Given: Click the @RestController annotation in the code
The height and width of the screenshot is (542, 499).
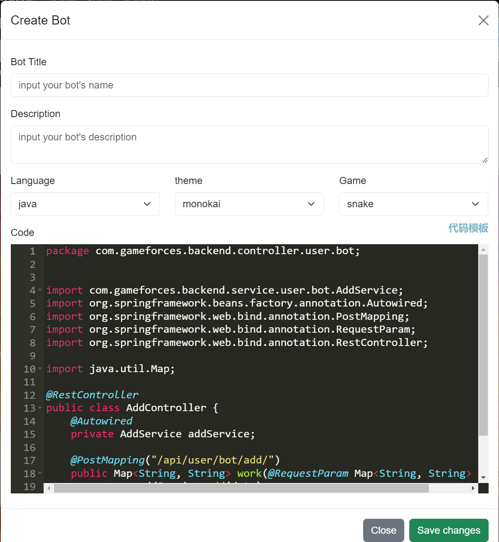Looking at the screenshot, I should click(92, 395).
